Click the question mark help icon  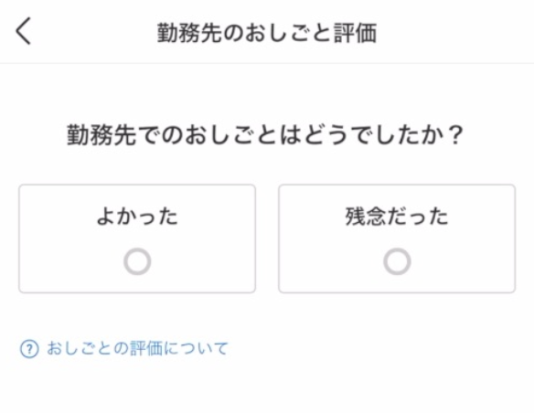(29, 349)
